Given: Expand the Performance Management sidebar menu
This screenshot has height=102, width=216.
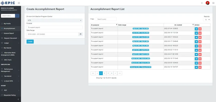Looking at the screenshot, I should click(x=11, y=70).
